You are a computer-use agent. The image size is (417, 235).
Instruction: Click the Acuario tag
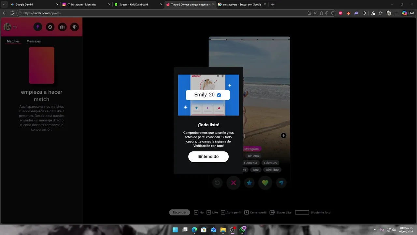253,156
